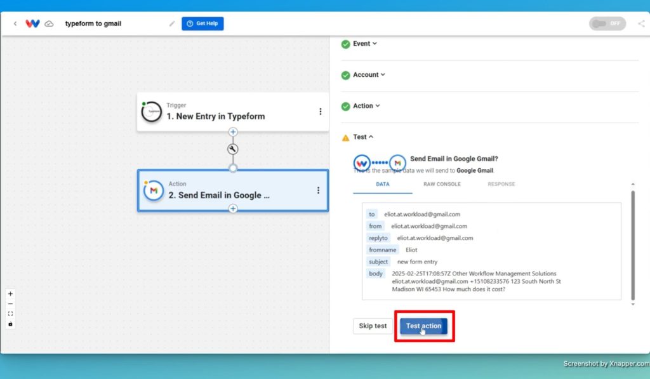
Task: Switch to the RAW CONSOLE tab
Action: pos(442,184)
